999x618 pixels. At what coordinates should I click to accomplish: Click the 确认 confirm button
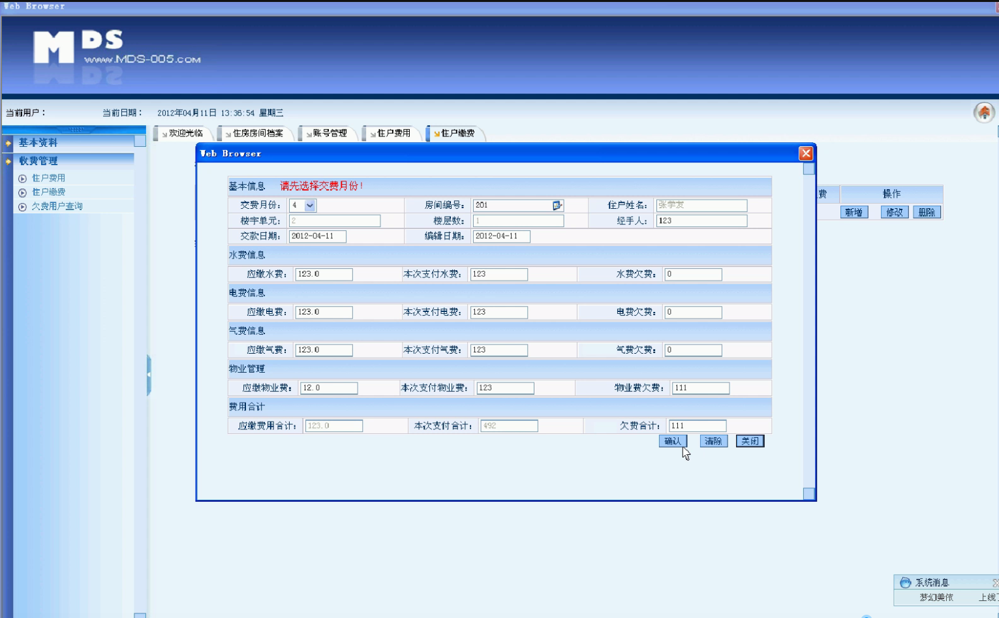[x=673, y=441]
